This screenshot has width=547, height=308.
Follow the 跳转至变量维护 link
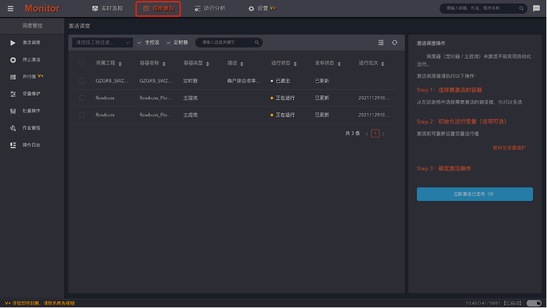click(510, 148)
